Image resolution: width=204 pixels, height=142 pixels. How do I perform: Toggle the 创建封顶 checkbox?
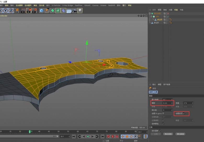[184, 113]
